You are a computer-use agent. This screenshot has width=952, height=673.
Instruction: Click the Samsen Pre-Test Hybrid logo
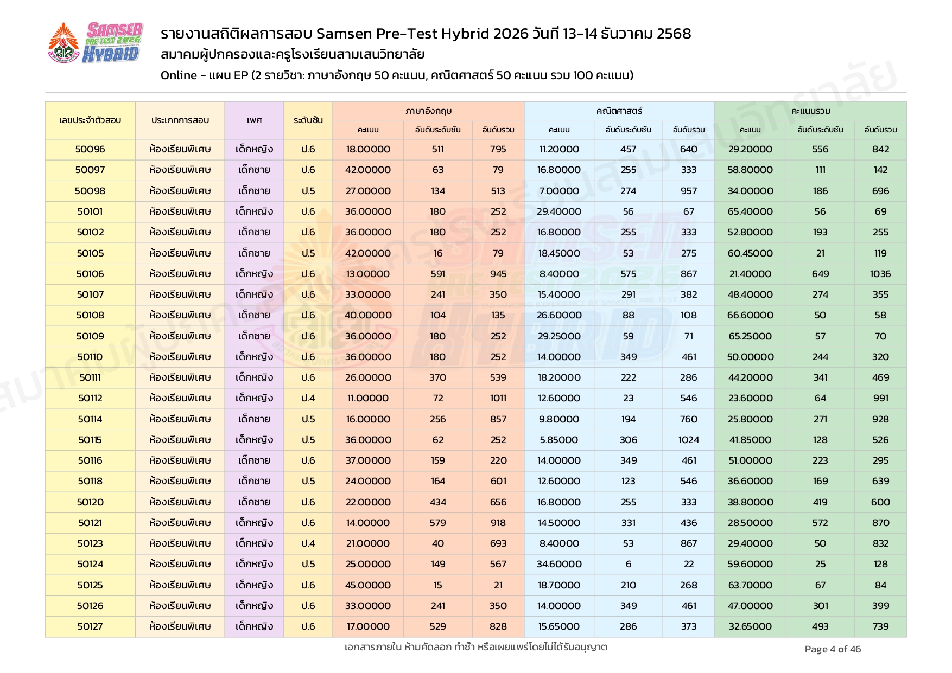click(x=113, y=42)
